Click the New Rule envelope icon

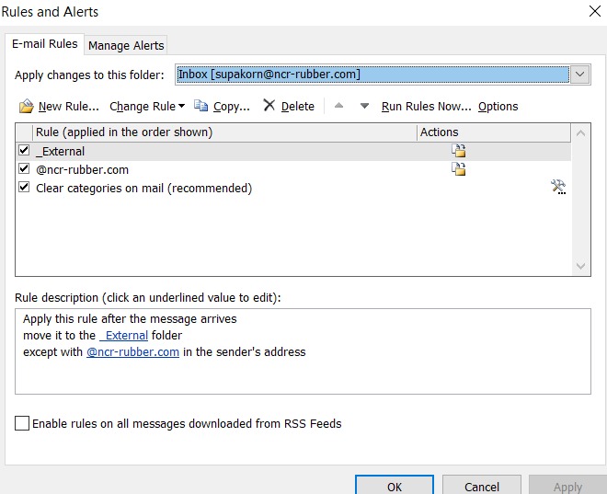point(27,107)
